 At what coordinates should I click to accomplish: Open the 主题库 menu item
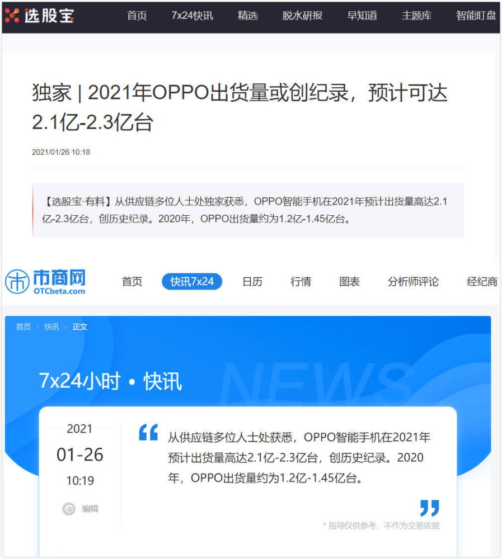pyautogui.click(x=417, y=16)
